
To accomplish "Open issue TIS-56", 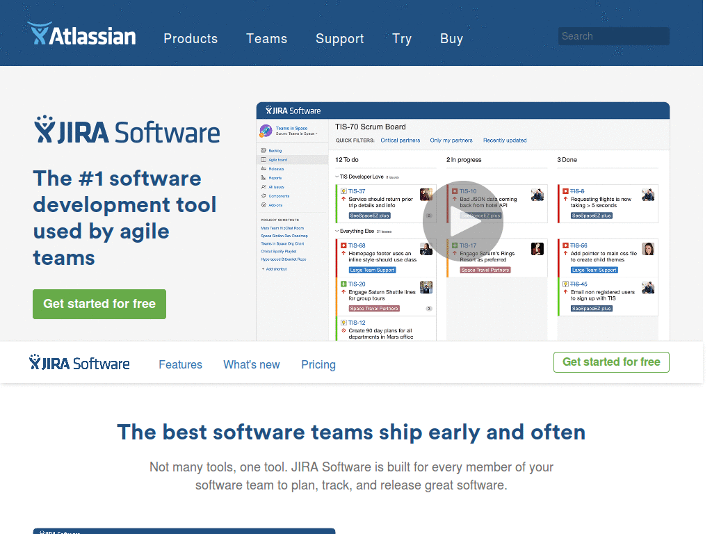I will click(579, 245).
